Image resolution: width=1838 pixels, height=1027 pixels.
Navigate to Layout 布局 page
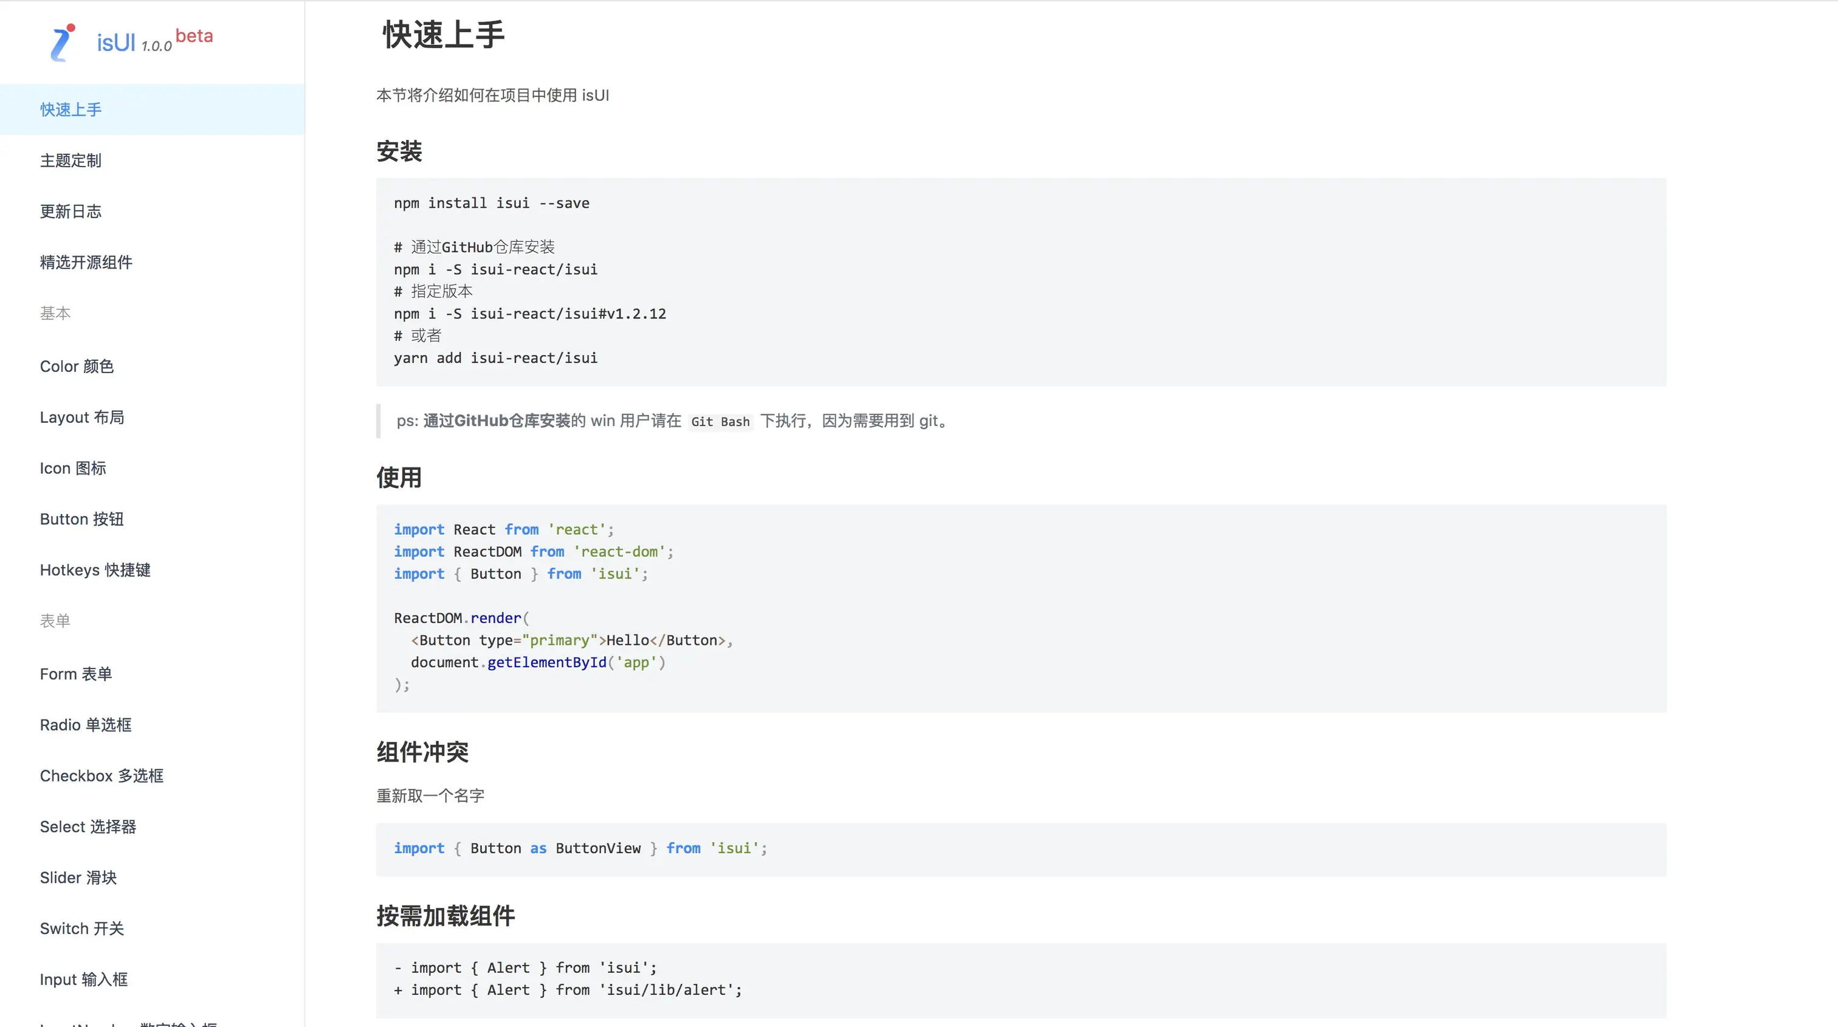(x=82, y=417)
